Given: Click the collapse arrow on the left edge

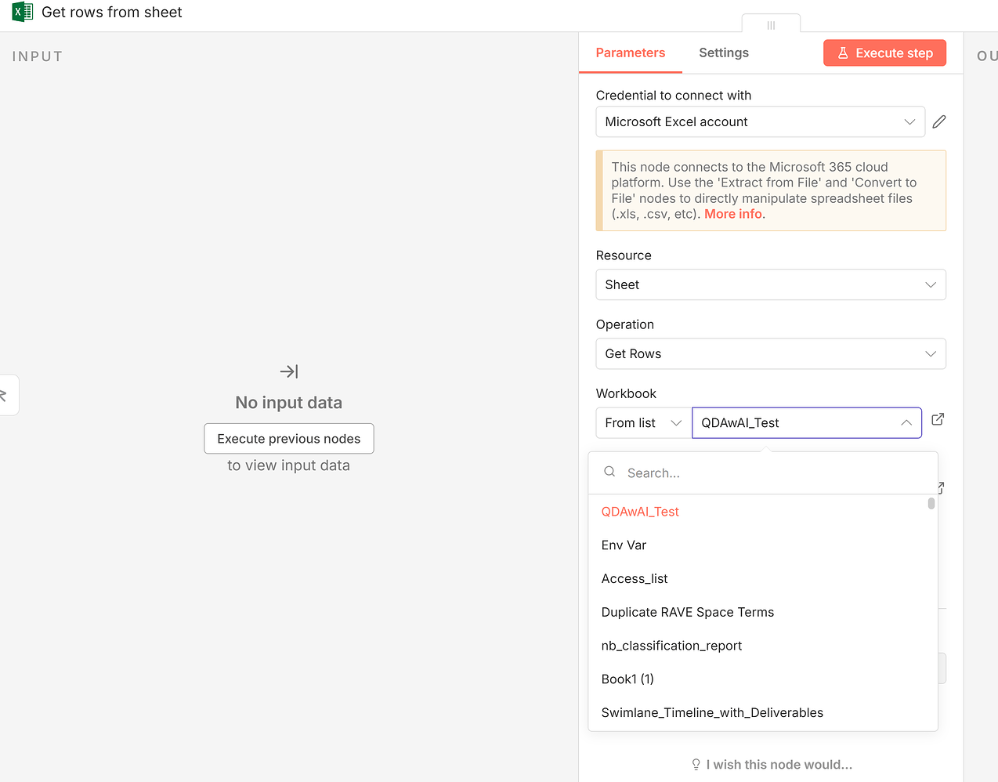Looking at the screenshot, I should pyautogui.click(x=5, y=395).
